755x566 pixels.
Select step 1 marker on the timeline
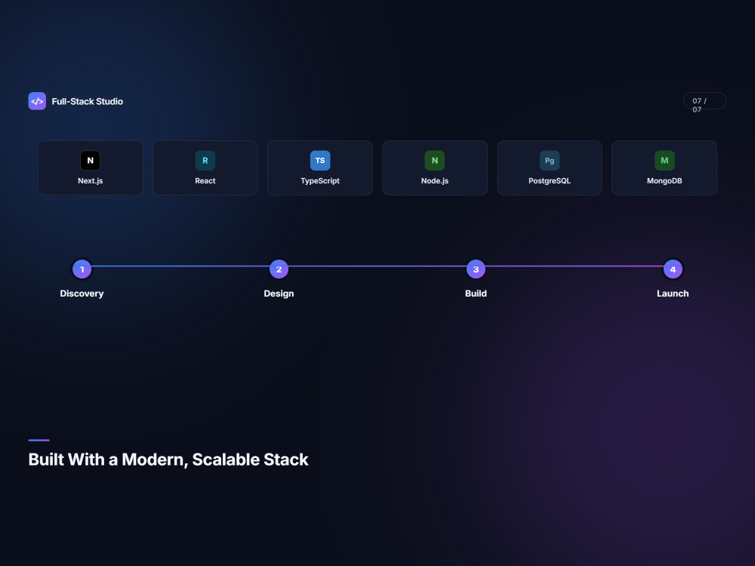[82, 269]
